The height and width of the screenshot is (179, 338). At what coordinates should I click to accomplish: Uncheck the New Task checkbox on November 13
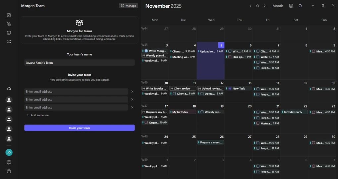click(230, 89)
